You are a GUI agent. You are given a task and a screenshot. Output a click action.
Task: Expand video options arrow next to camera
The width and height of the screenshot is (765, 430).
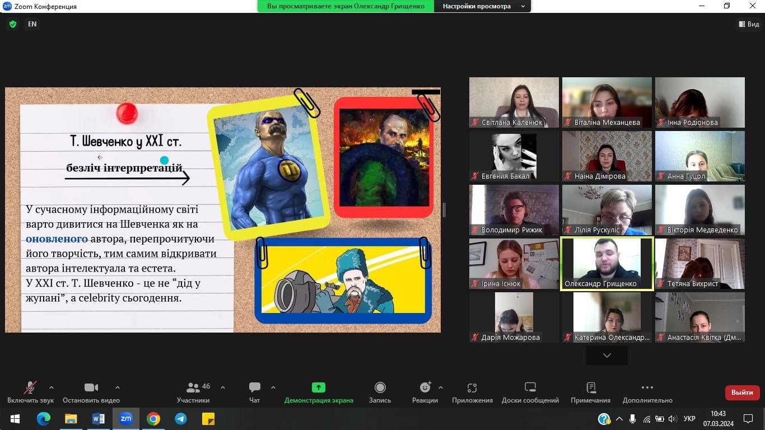click(x=117, y=387)
